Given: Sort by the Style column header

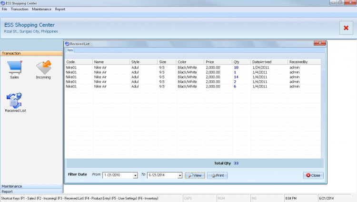Looking at the screenshot, I should pyautogui.click(x=144, y=62).
